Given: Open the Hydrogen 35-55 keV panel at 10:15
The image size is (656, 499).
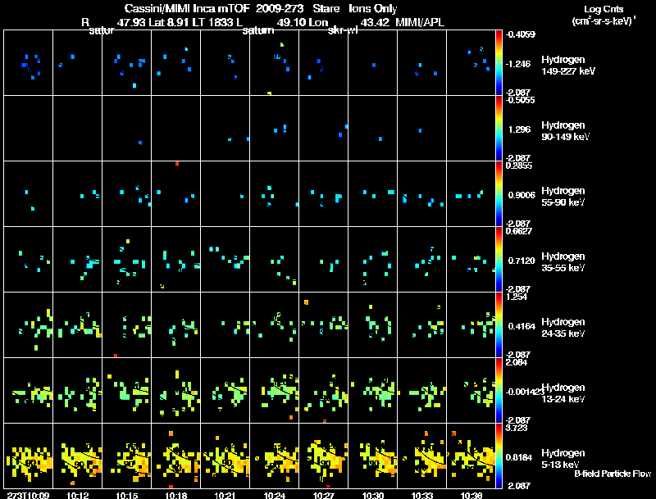Looking at the screenshot, I should pos(127,260).
